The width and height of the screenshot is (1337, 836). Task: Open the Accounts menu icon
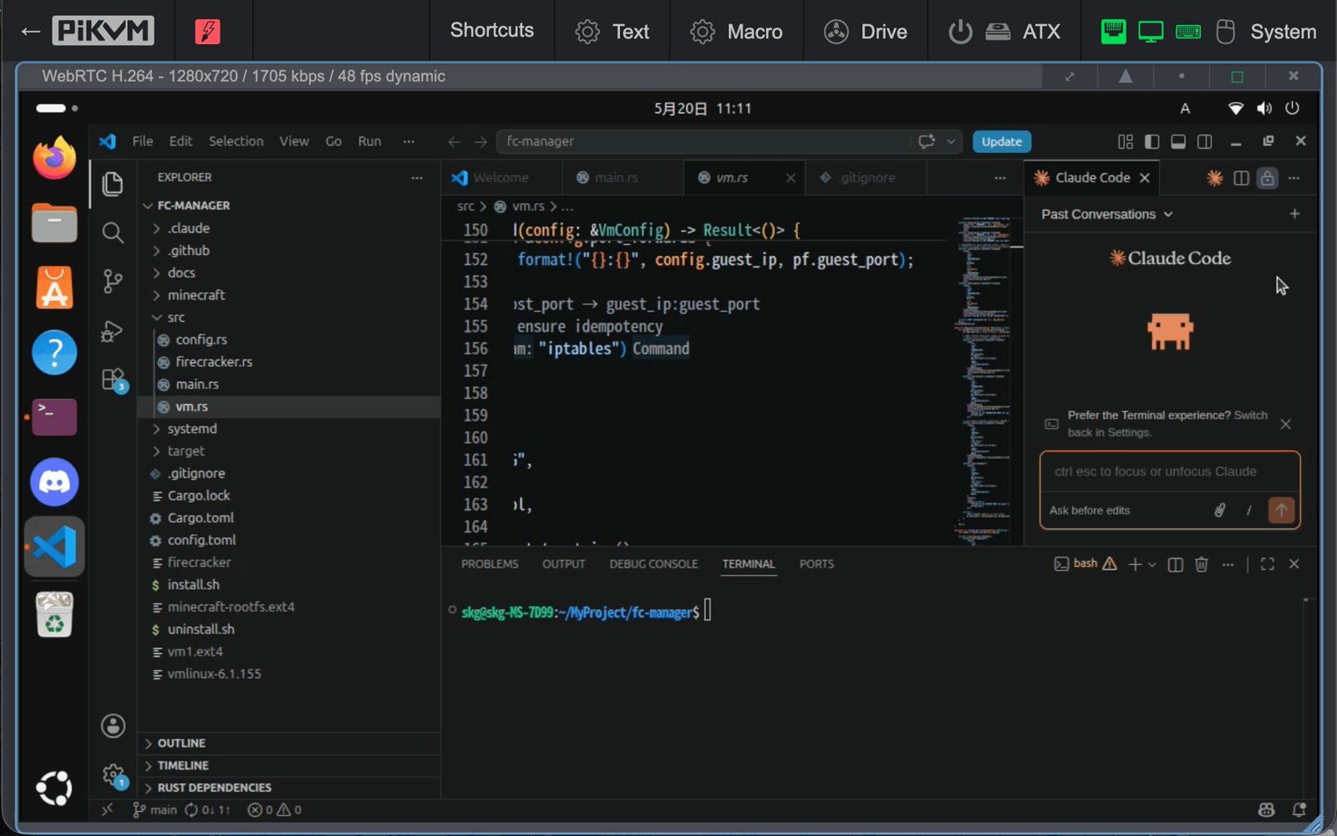[x=113, y=726]
